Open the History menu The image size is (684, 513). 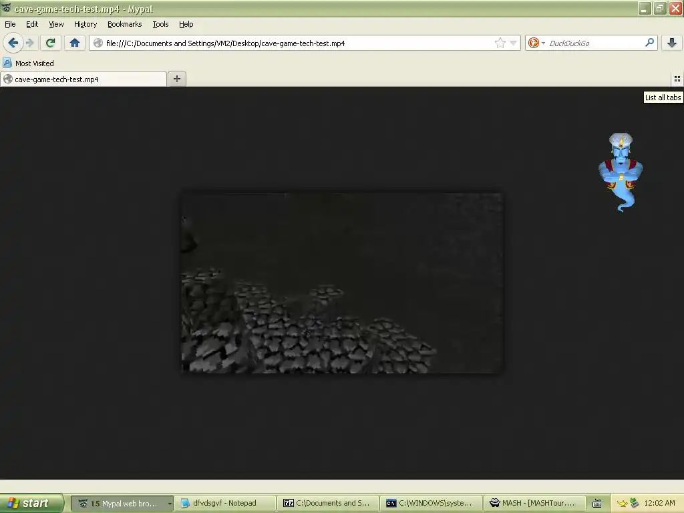(x=85, y=25)
